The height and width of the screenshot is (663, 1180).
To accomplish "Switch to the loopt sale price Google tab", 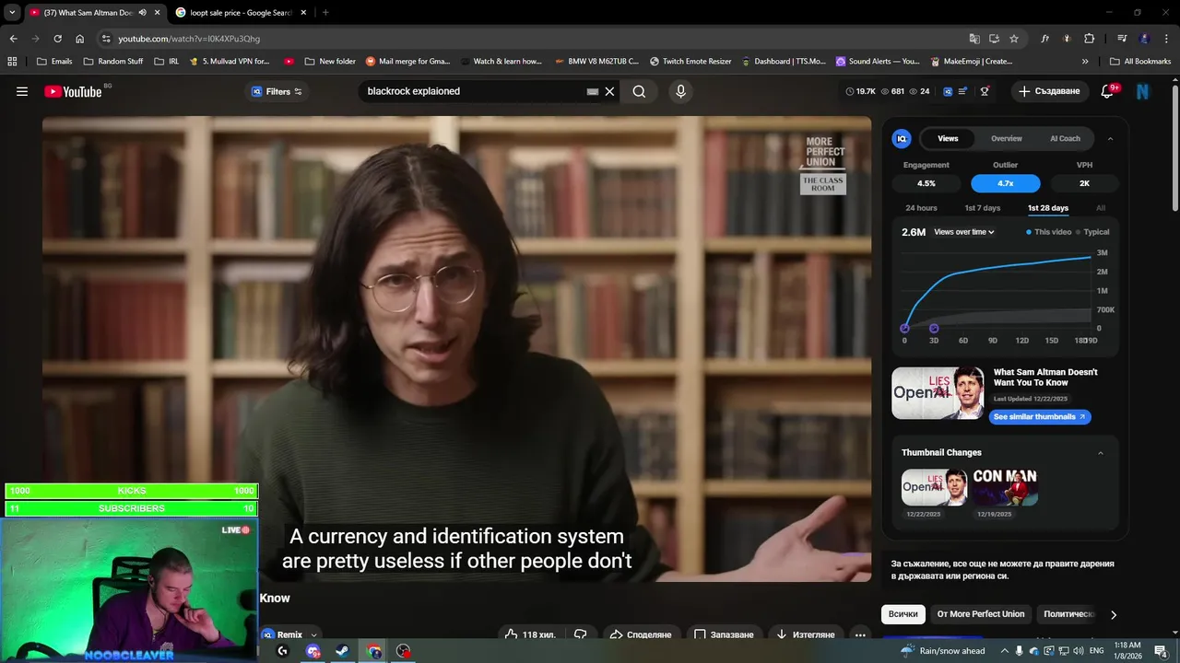I will (242, 13).
